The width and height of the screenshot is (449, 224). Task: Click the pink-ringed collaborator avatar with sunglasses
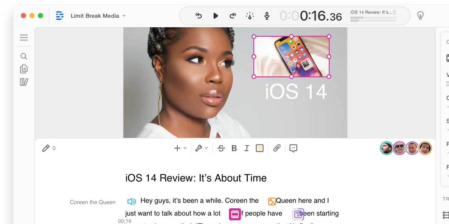(x=399, y=148)
